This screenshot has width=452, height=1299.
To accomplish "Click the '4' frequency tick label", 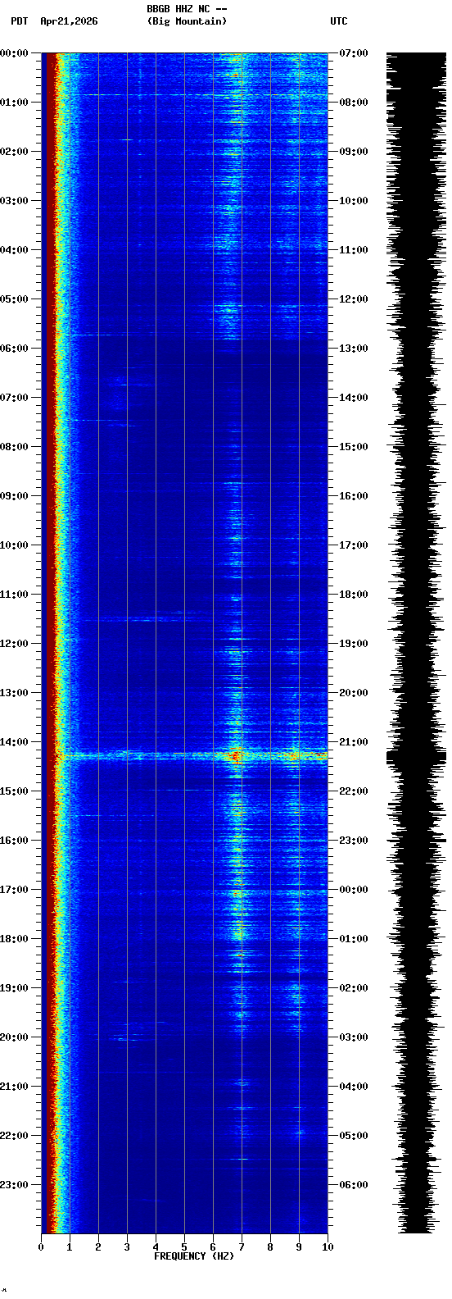I will (x=156, y=1247).
